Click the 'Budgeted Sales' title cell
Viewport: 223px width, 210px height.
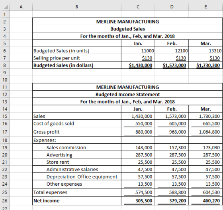coord(127,29)
